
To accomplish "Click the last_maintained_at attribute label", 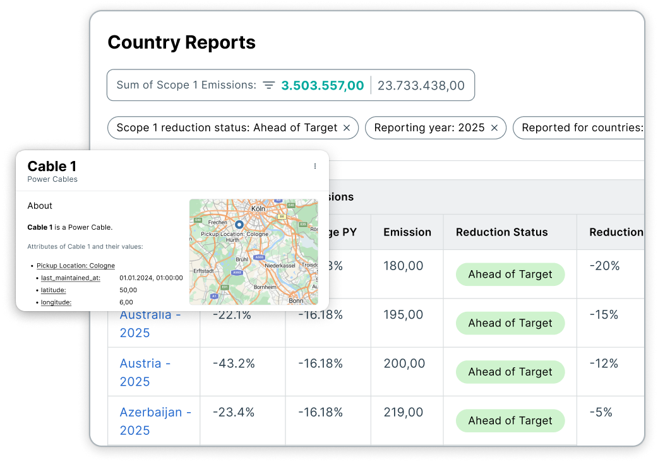I will click(70, 278).
